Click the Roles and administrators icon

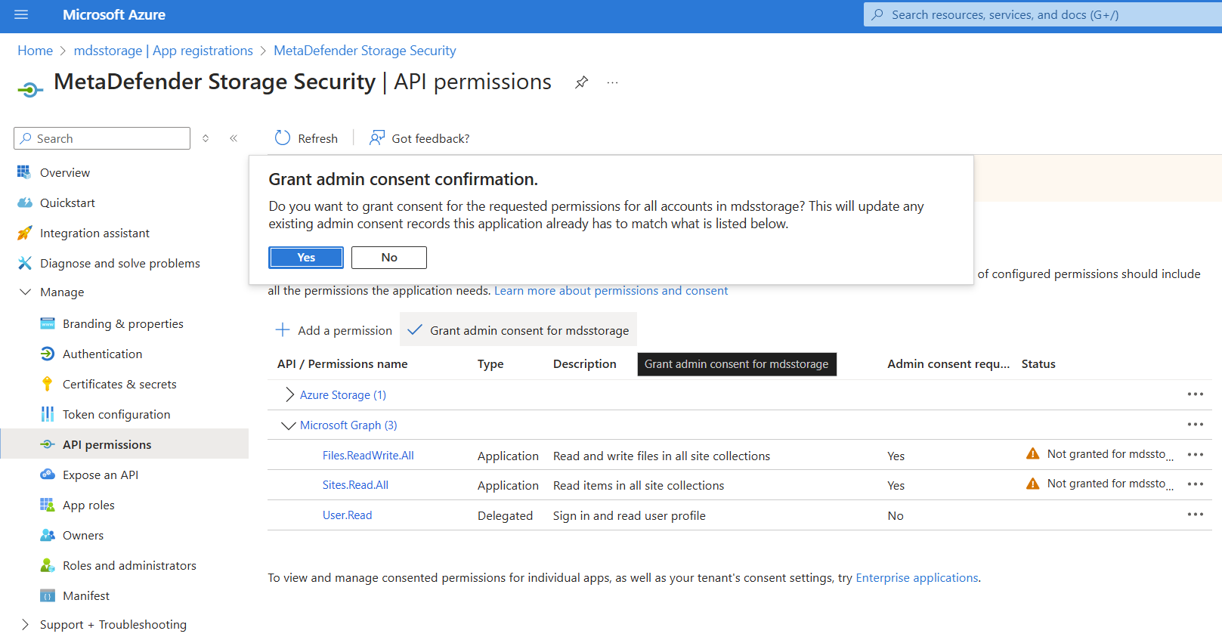(48, 565)
